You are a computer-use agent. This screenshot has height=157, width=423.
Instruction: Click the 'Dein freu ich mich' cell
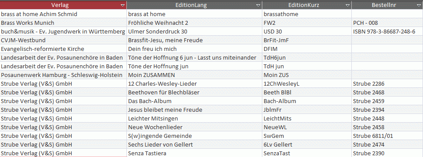click(195, 49)
